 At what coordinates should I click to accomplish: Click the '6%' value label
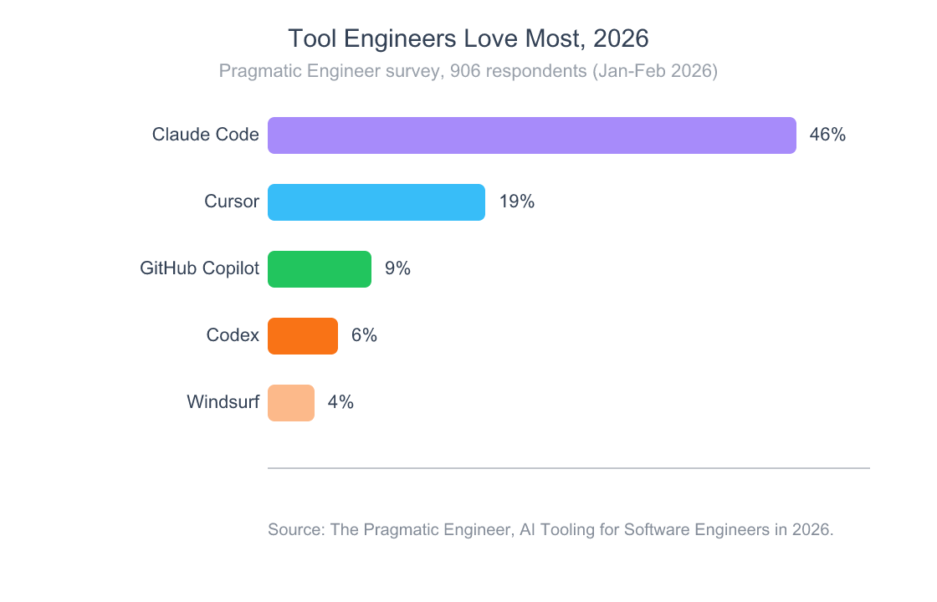pyautogui.click(x=364, y=335)
